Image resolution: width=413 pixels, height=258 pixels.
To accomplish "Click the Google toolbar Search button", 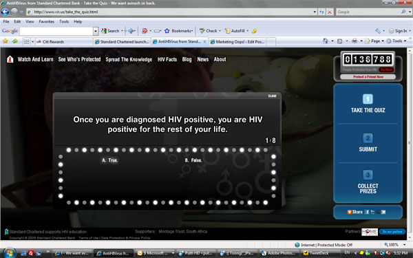I will point(111,31).
